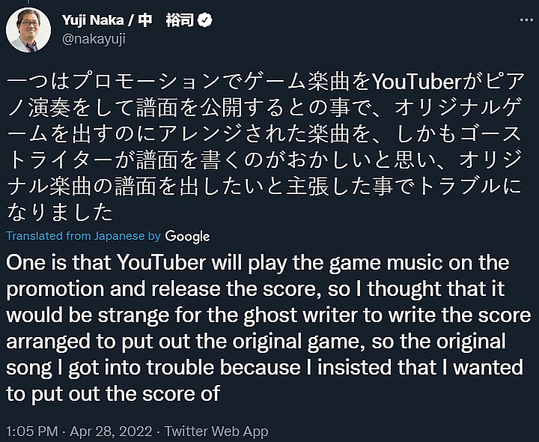The height and width of the screenshot is (442, 539).
Task: Click the "1:05 PM" timestamp
Action: pos(31,431)
